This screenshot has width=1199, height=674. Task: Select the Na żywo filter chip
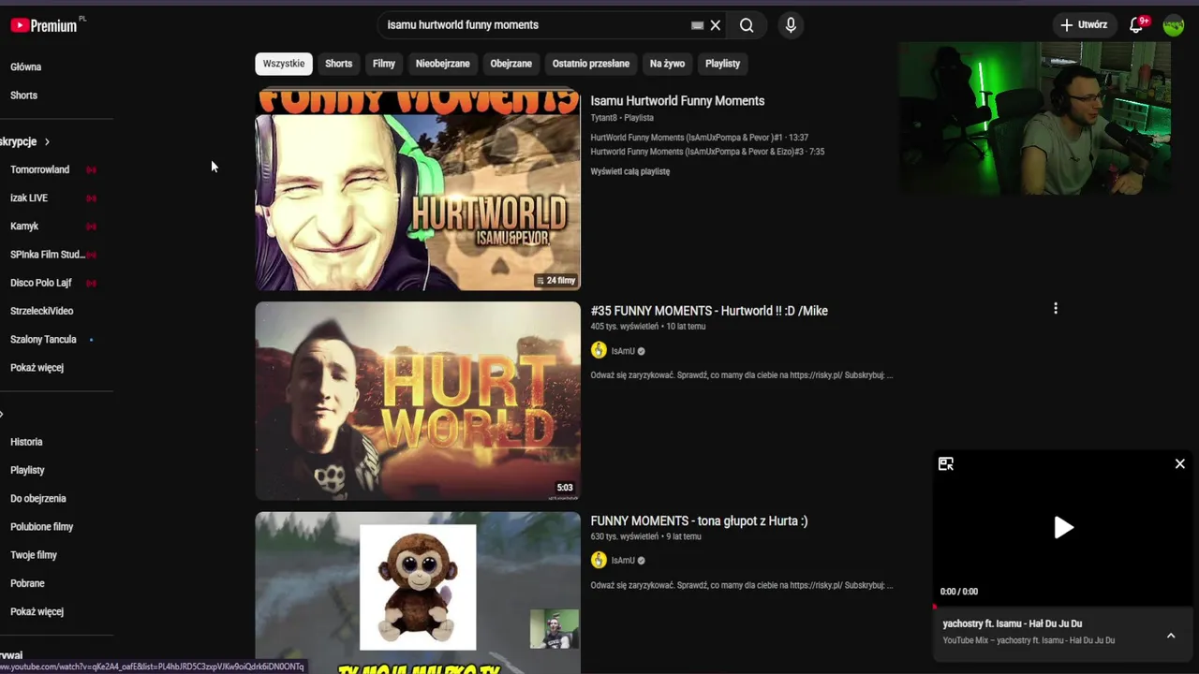coord(667,64)
